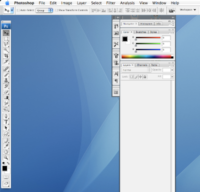Select the Eyedropper tool
200x192 pixels.
(6, 146)
